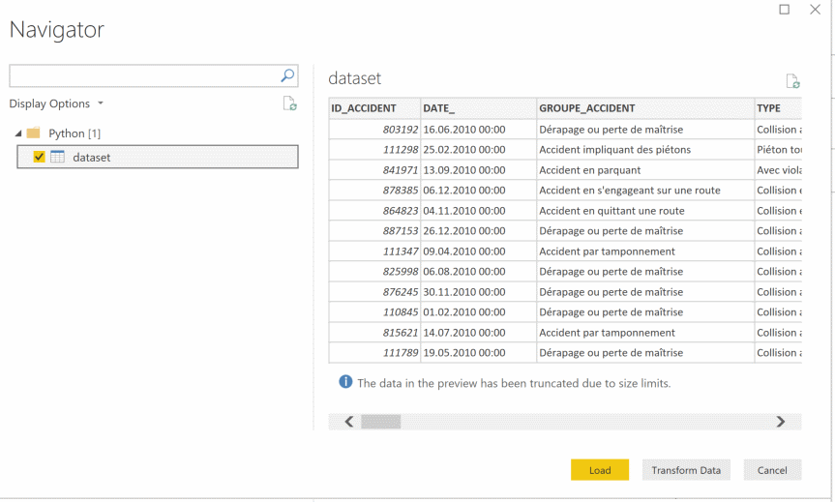Click the cell with ID 825998

[374, 272]
